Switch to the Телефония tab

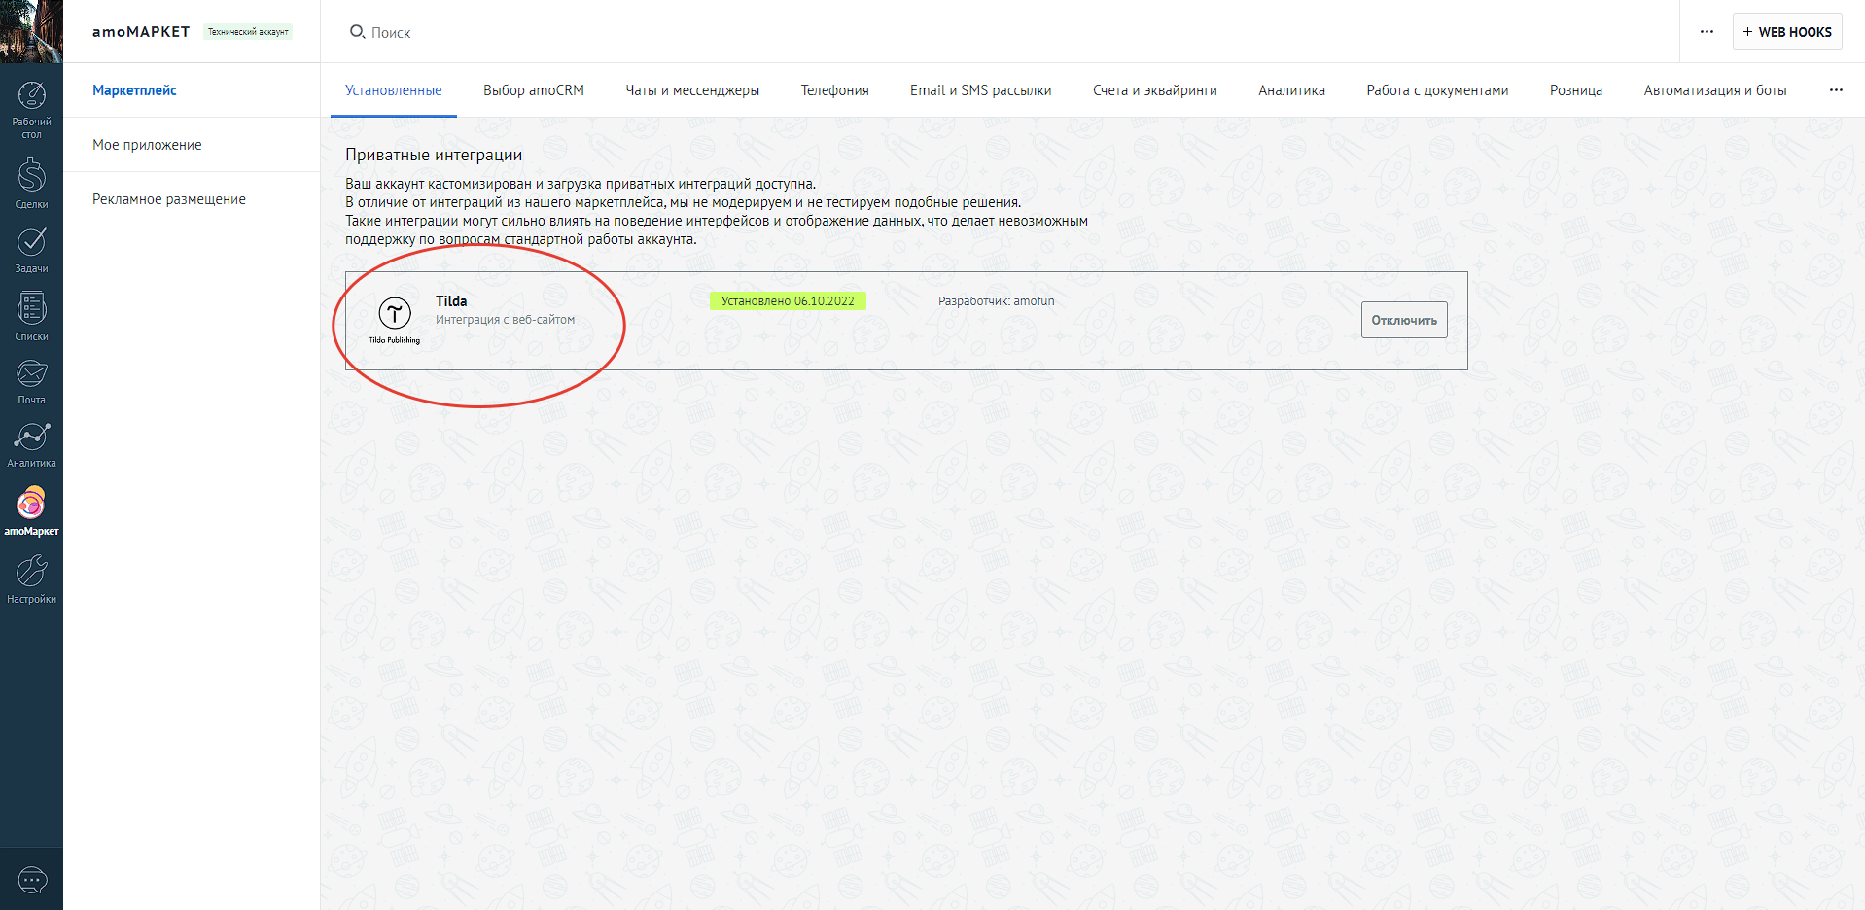pyautogui.click(x=834, y=90)
